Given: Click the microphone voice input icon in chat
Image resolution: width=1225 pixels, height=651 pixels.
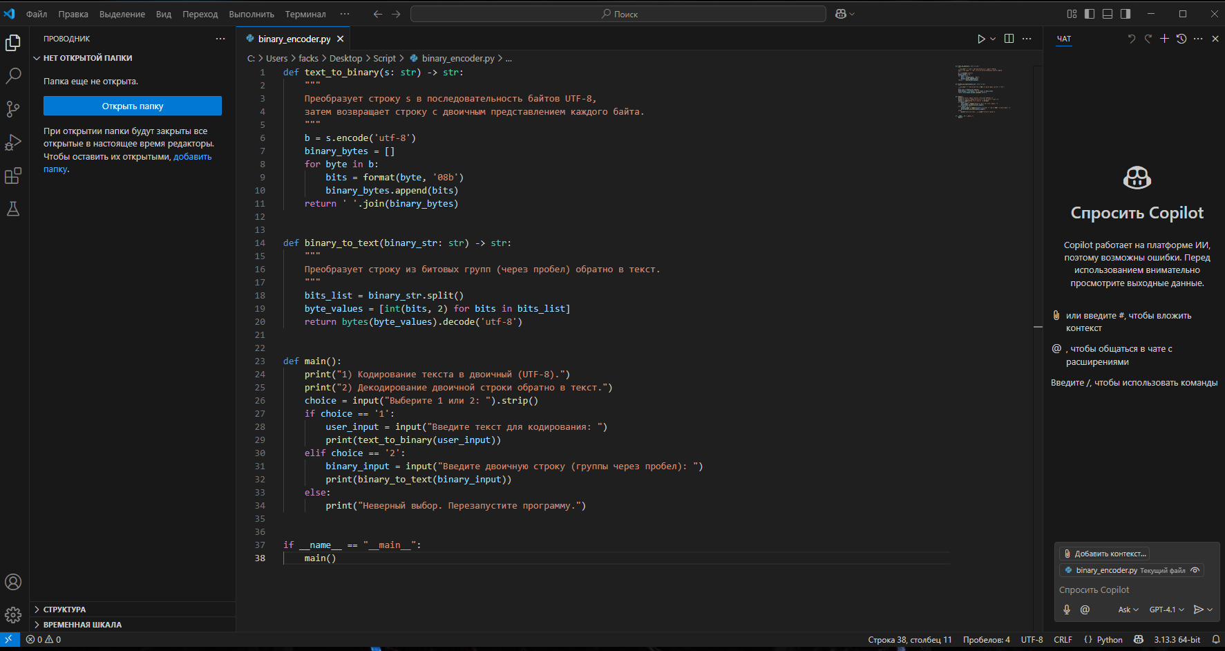Looking at the screenshot, I should 1067,610.
